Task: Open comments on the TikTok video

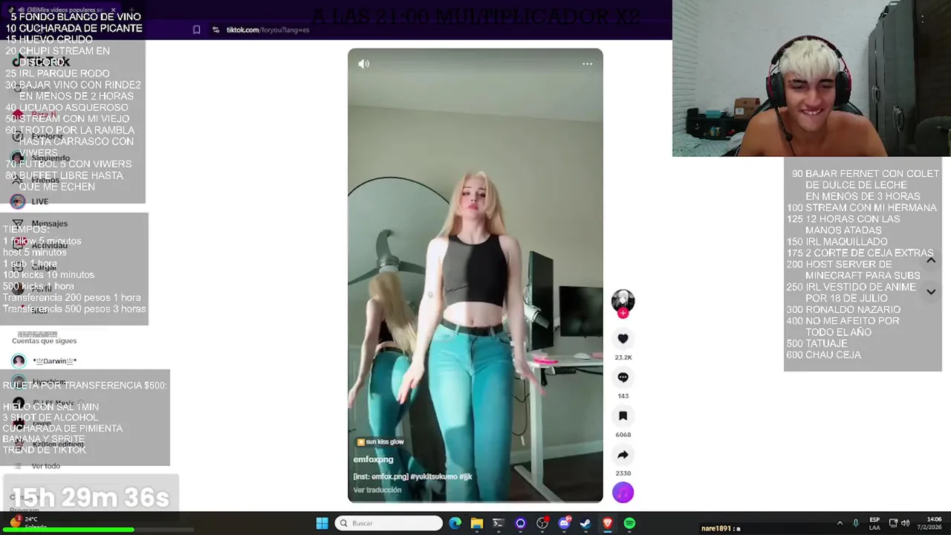Action: [623, 377]
